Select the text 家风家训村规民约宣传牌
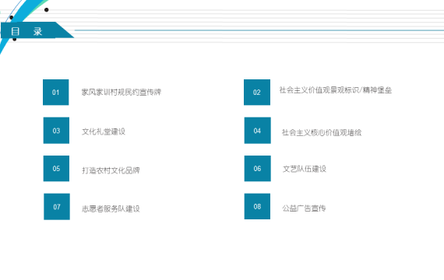 pyautogui.click(x=122, y=93)
